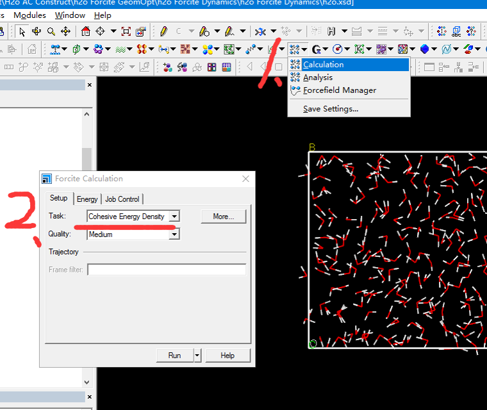
Task: Choose Analysis from the Forcite menu
Action: click(349, 78)
